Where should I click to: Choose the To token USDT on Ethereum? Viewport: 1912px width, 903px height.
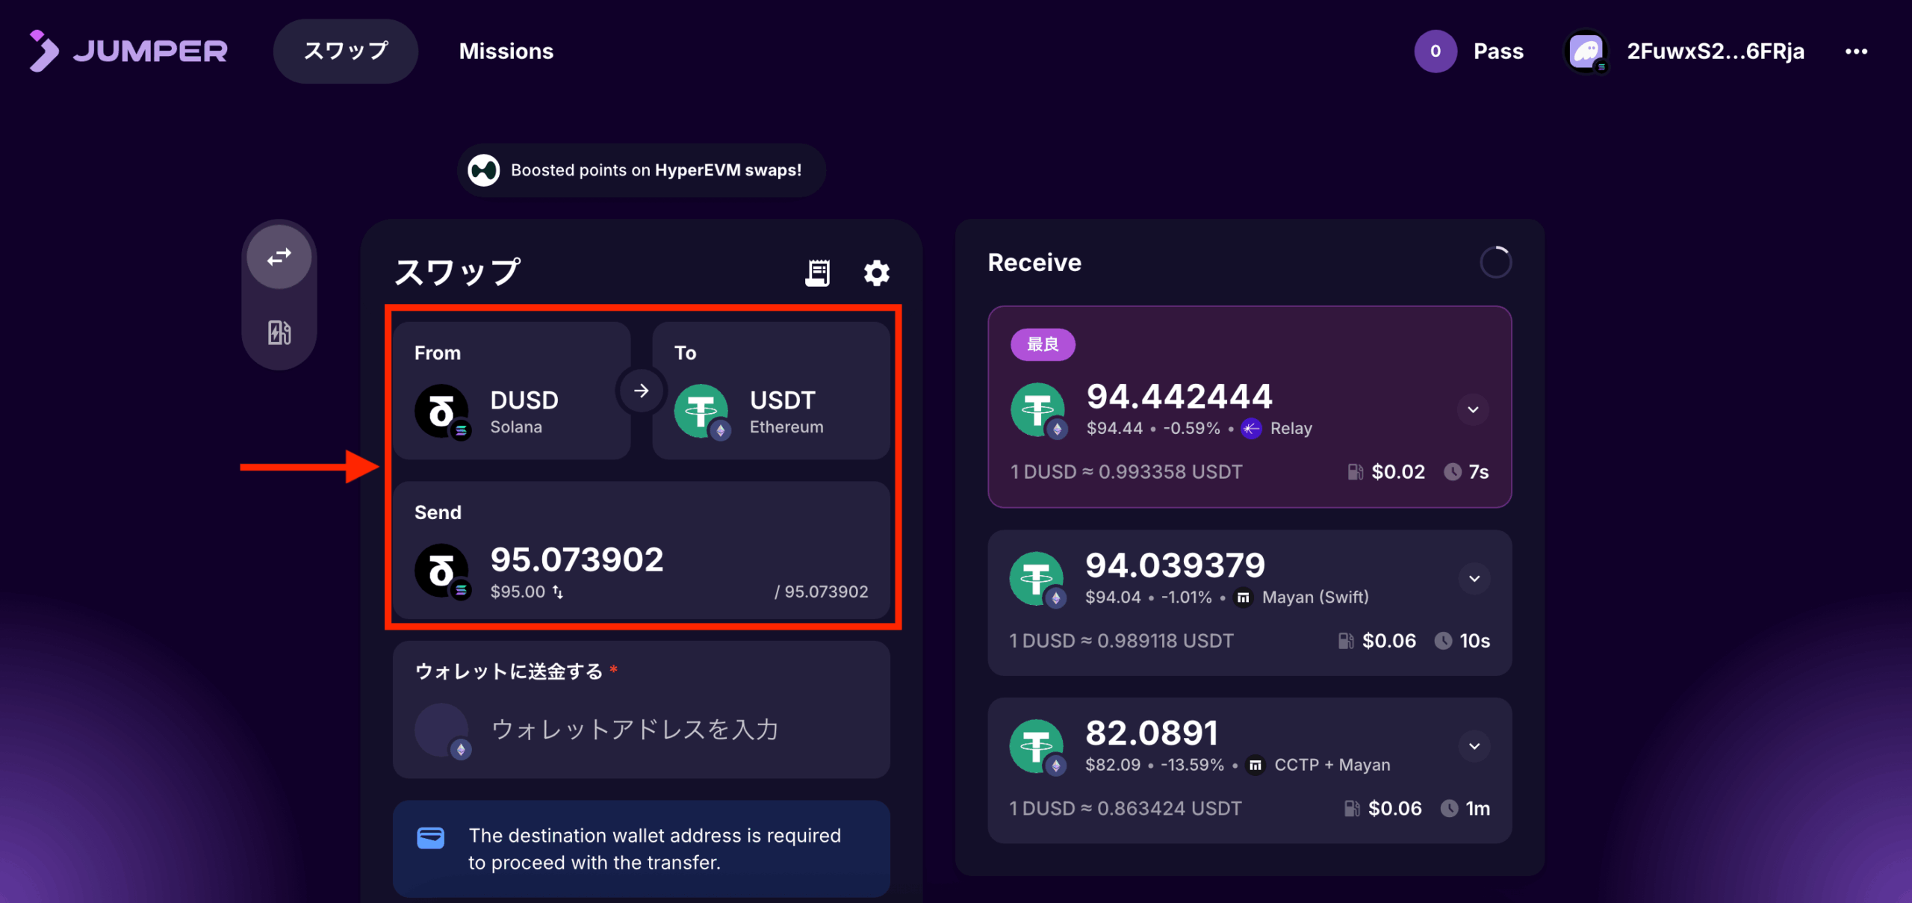771,391
